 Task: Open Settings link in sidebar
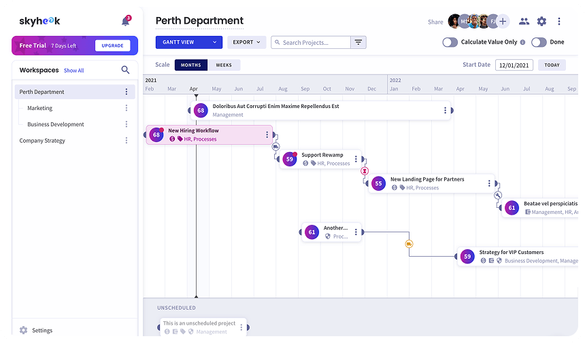[42, 330]
